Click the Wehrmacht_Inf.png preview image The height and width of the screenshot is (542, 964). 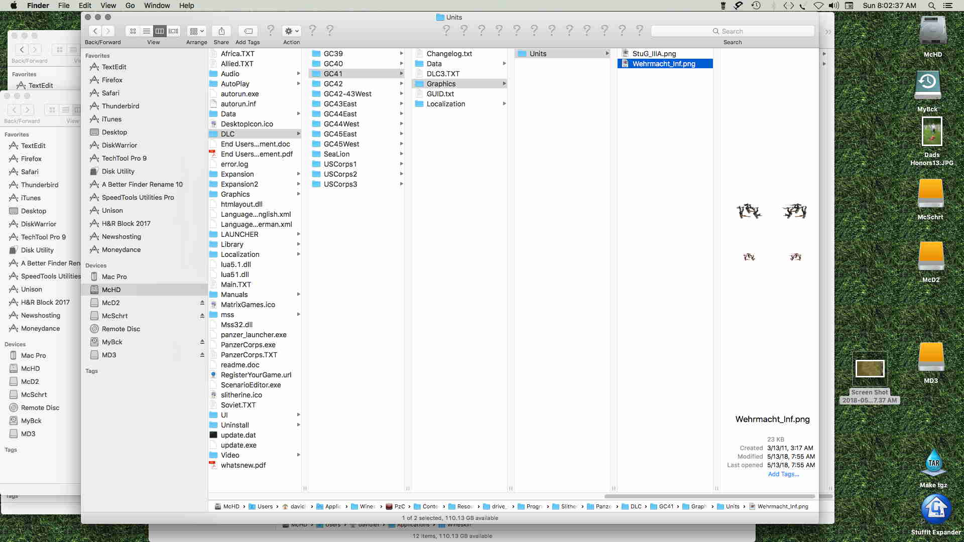[x=772, y=233]
